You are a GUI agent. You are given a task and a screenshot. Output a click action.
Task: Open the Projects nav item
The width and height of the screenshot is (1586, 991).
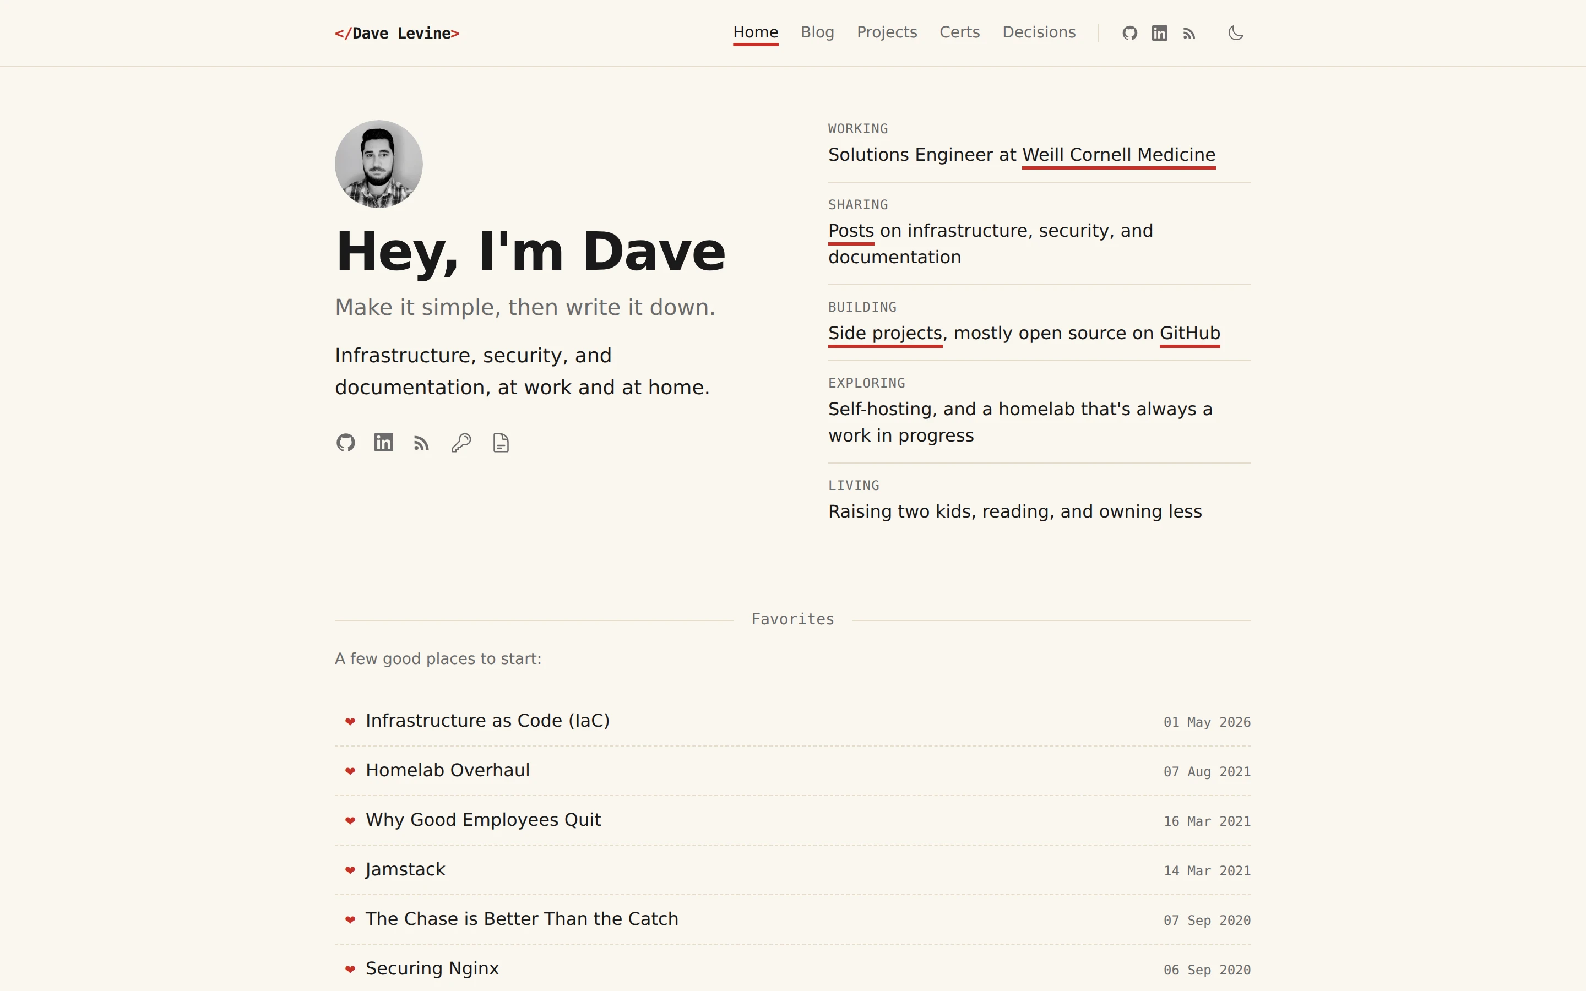click(x=887, y=32)
